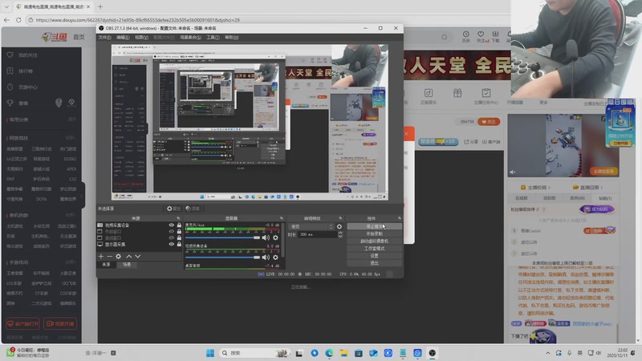Click browser back arrow
This screenshot has height=361, width=642.
coord(6,19)
